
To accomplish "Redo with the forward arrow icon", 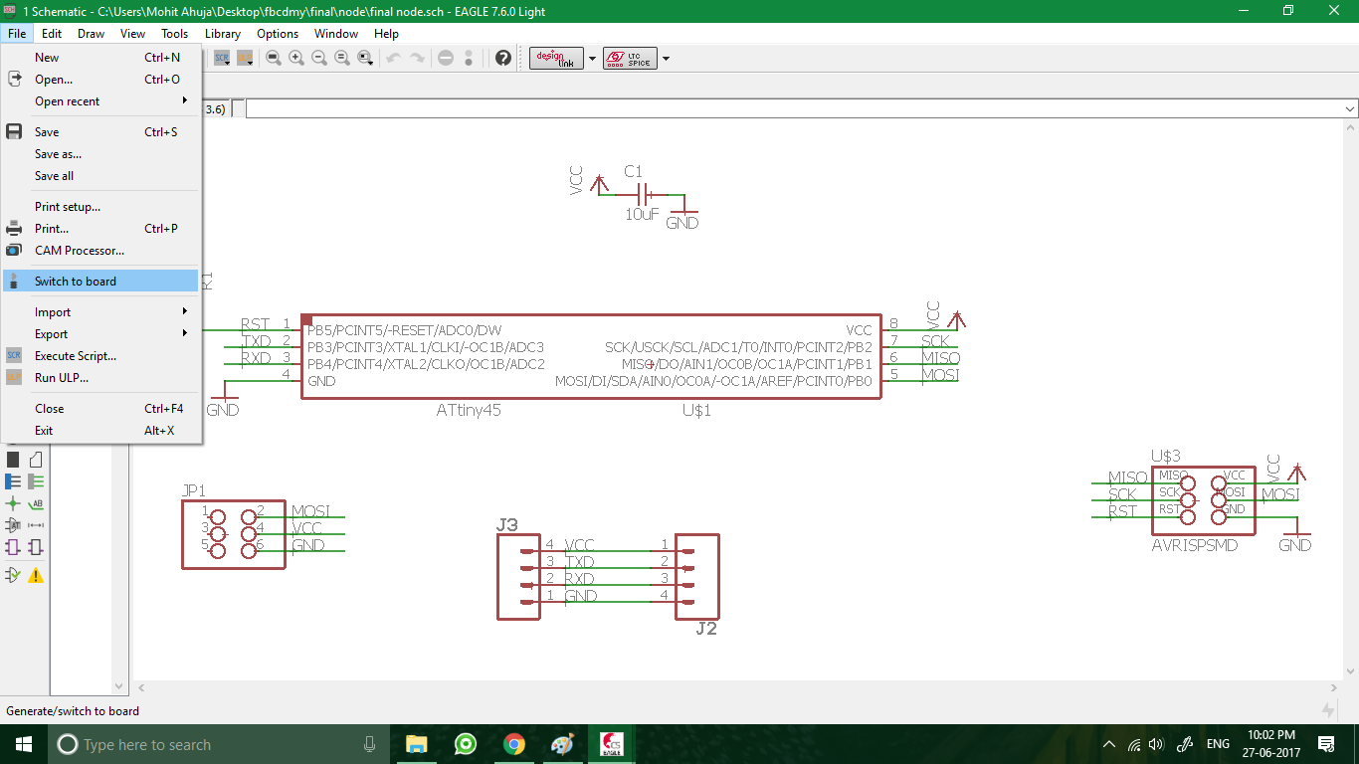I will (418, 58).
